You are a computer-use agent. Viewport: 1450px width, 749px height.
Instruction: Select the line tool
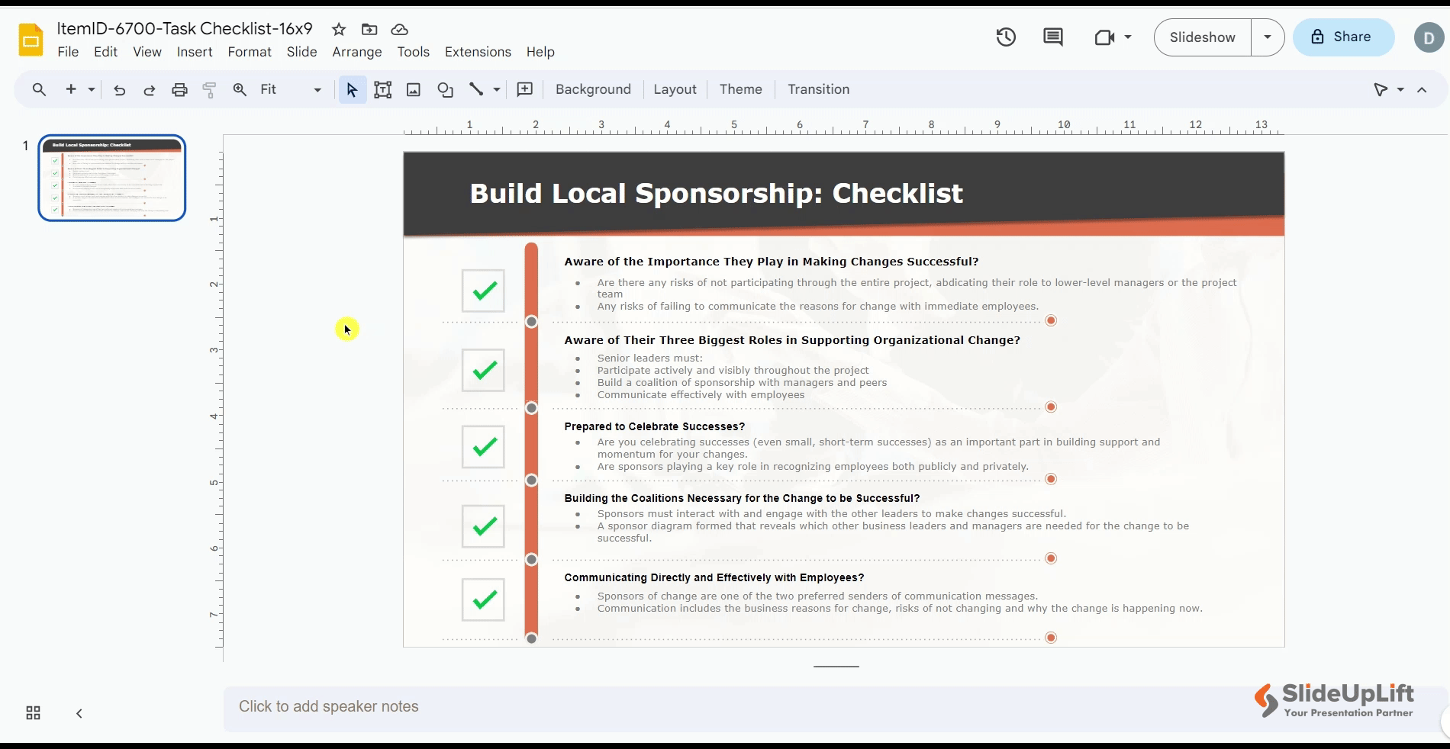click(476, 89)
